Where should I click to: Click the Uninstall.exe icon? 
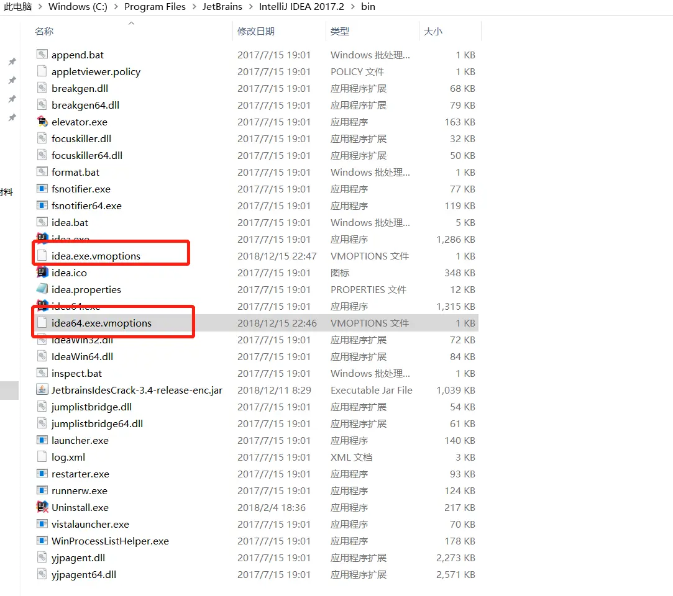tap(42, 507)
